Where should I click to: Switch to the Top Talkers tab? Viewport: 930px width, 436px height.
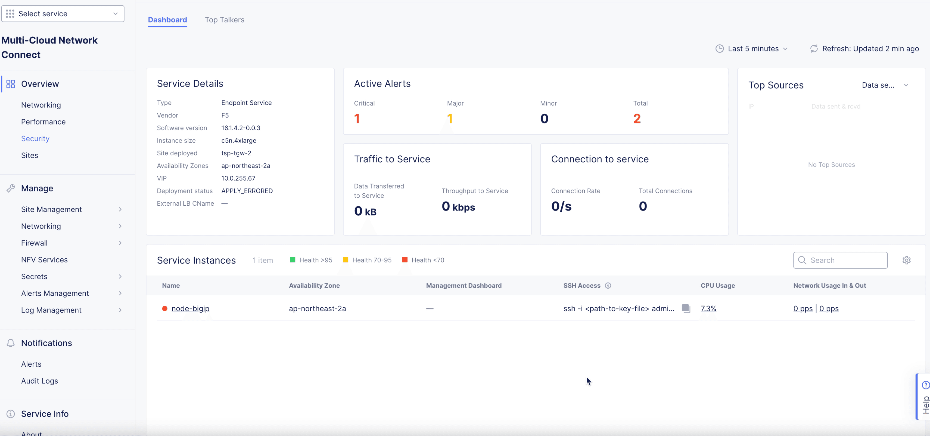pos(225,20)
